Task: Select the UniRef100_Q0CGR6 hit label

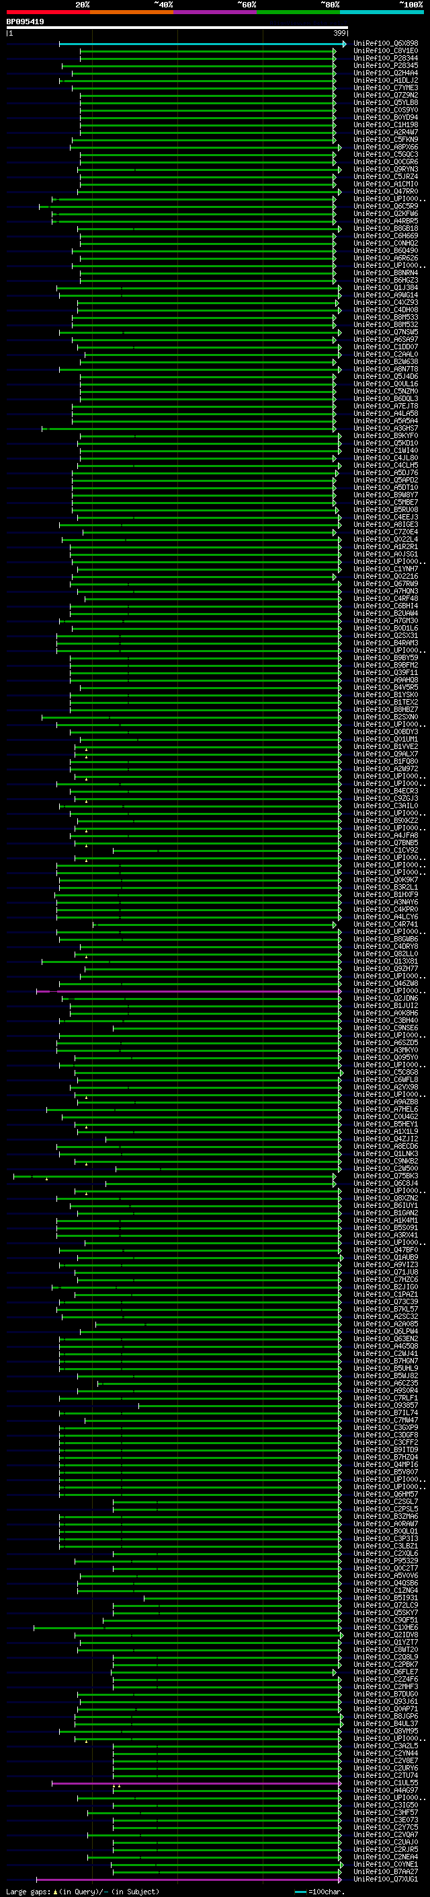Action: pos(386,162)
